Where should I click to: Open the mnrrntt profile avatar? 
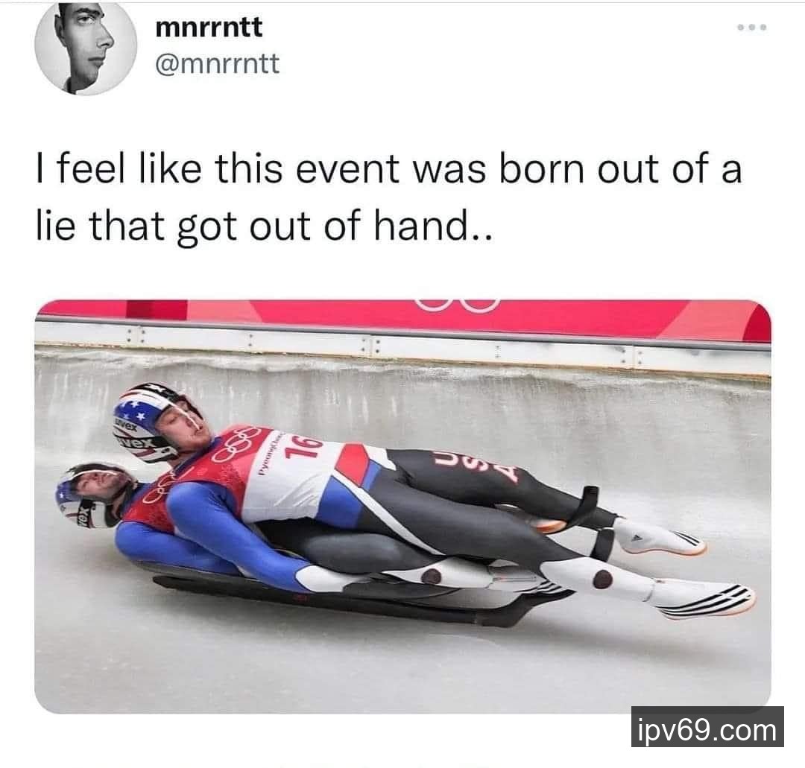pyautogui.click(x=86, y=48)
